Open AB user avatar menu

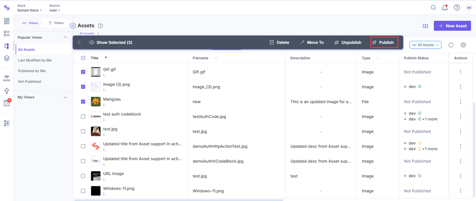click(x=469, y=8)
